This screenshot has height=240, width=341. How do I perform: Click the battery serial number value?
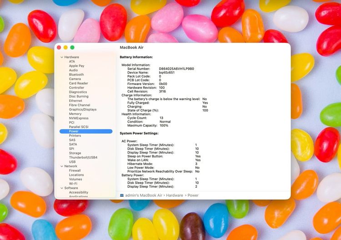pyautogui.click(x=176, y=69)
